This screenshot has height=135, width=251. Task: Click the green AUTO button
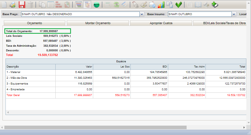(x=96, y=5)
